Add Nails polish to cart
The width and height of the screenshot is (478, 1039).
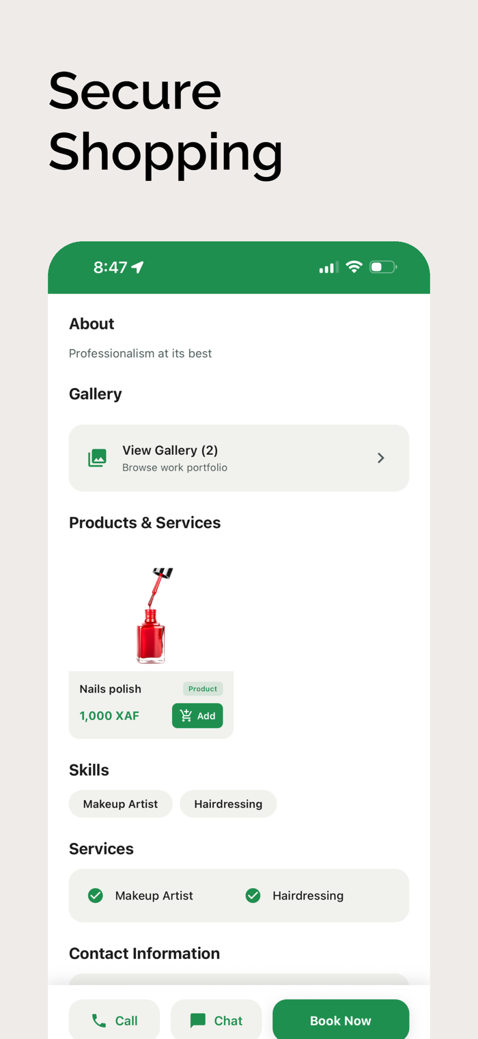coord(197,715)
